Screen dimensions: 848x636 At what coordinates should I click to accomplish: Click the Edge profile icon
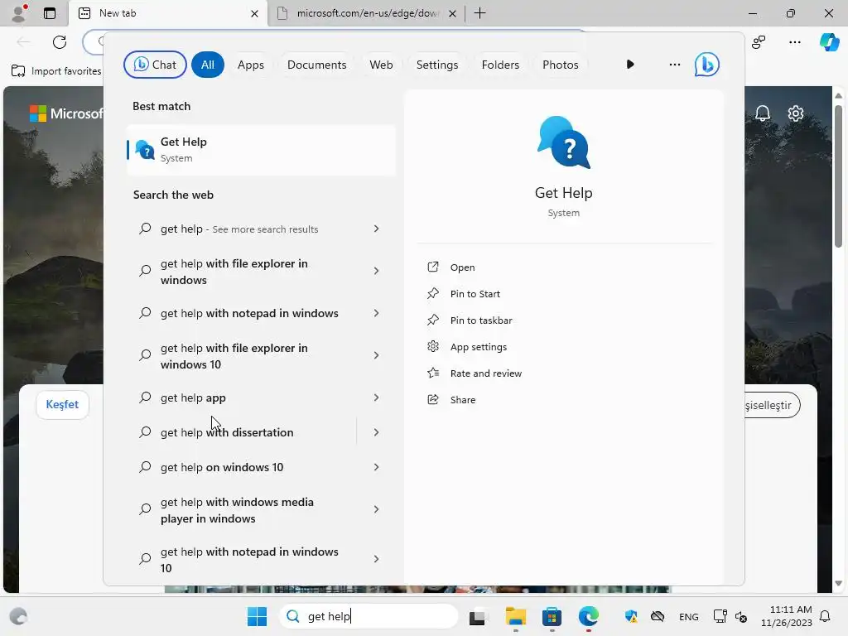pyautogui.click(x=19, y=13)
